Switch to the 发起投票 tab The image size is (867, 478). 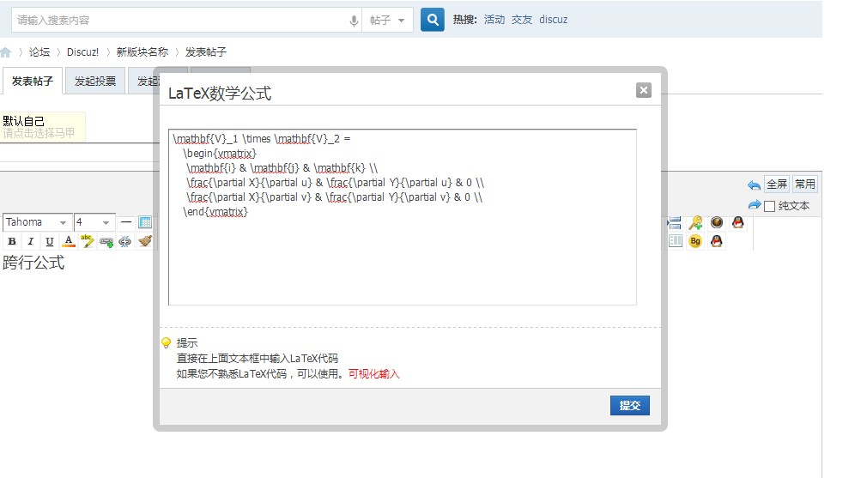point(94,82)
